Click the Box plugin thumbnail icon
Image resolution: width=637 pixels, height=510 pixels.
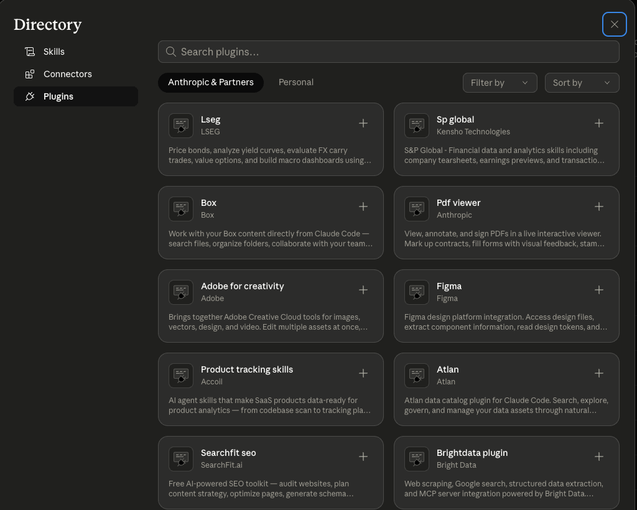(x=181, y=209)
